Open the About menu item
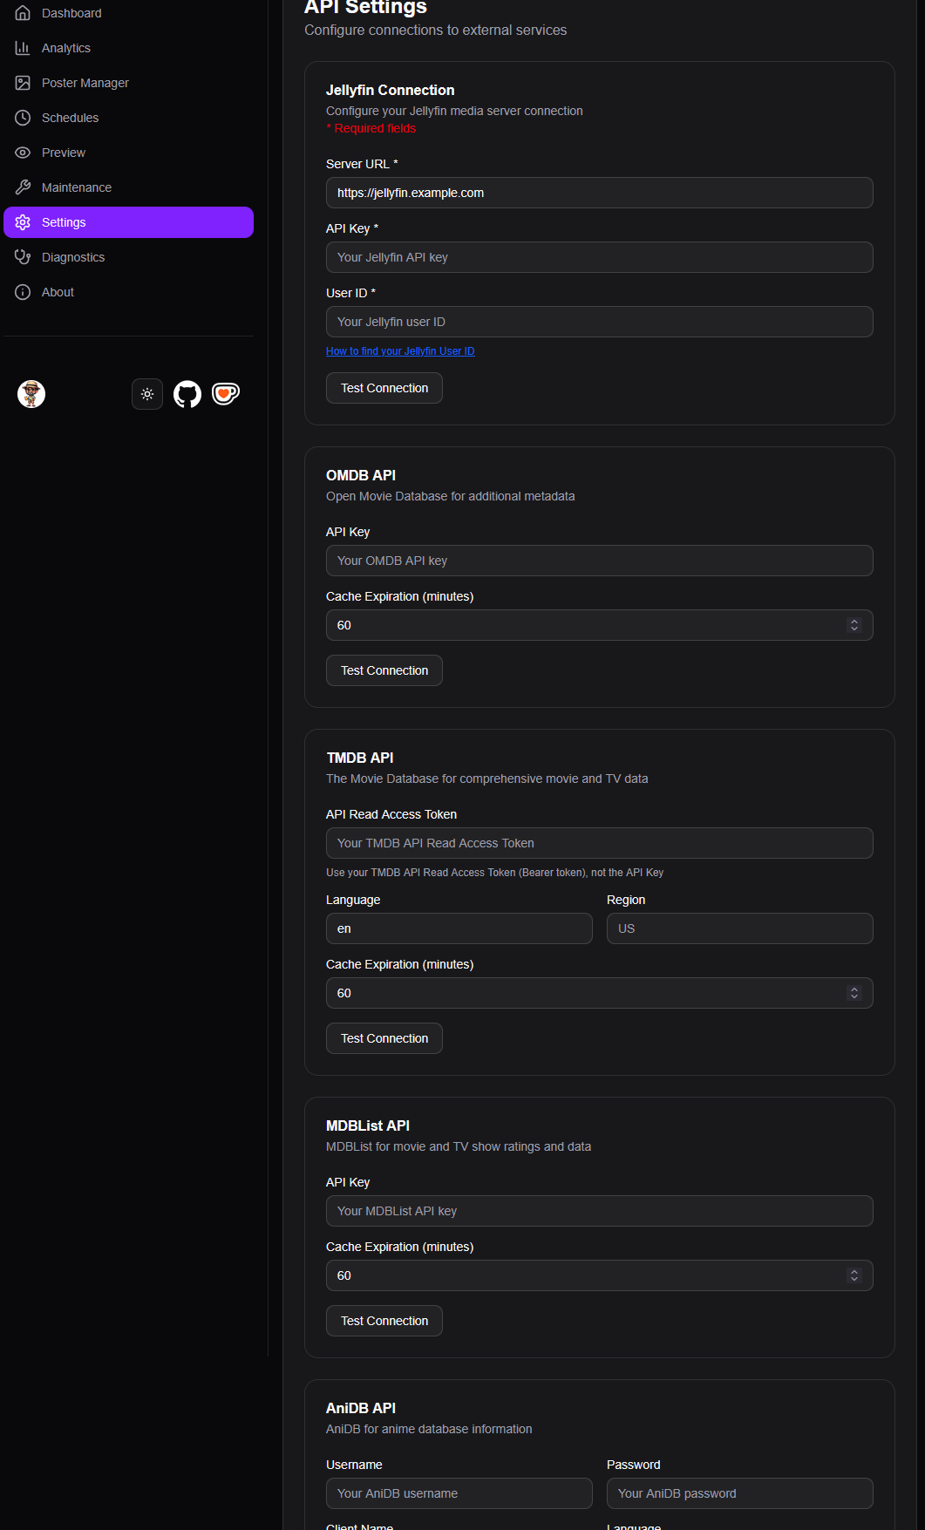This screenshot has height=1530, width=925. click(128, 292)
